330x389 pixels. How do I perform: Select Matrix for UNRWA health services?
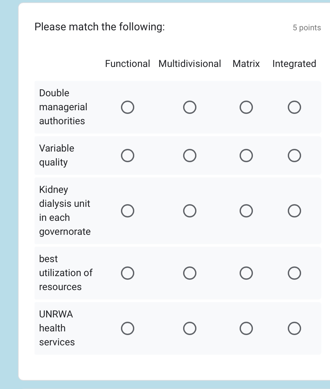tap(246, 328)
